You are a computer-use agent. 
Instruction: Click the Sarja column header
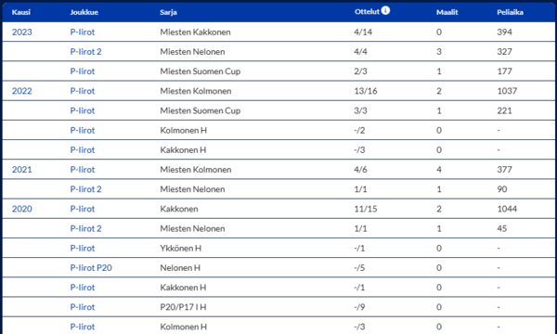click(168, 12)
